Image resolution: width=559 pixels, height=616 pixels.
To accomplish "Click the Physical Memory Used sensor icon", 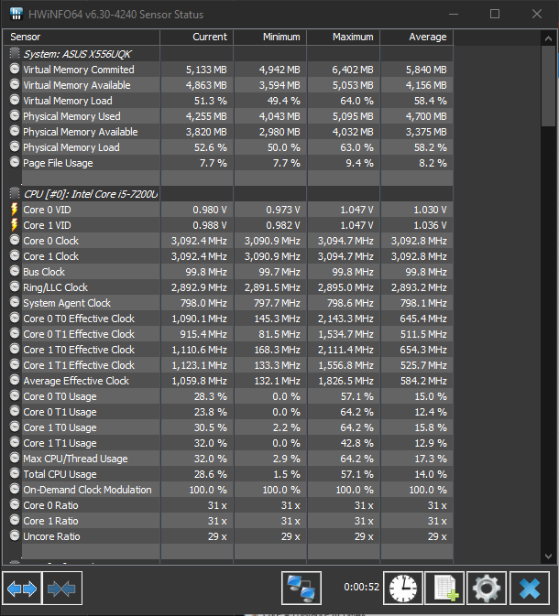I will point(15,116).
